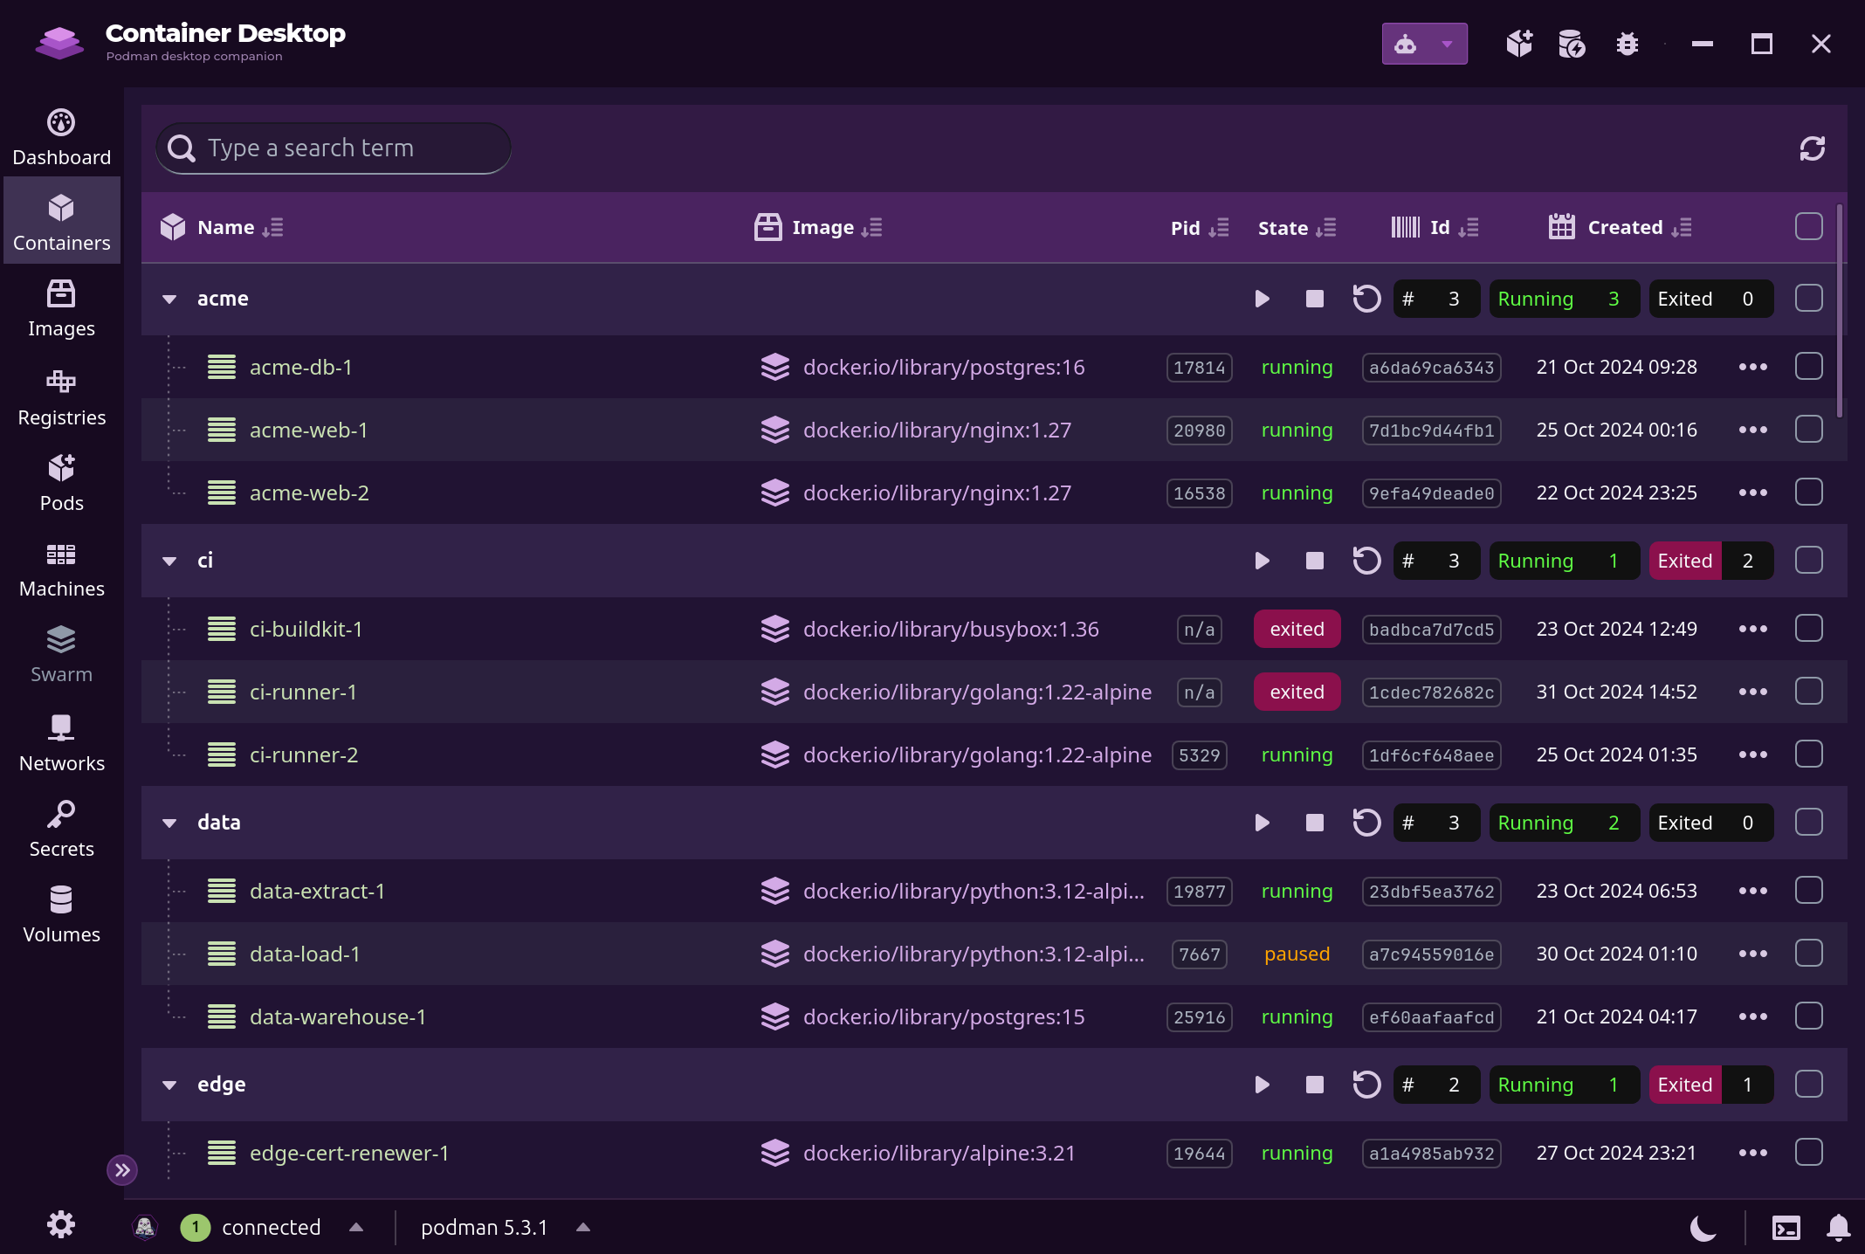Collapse the acme group
The image size is (1865, 1254).
click(x=169, y=299)
